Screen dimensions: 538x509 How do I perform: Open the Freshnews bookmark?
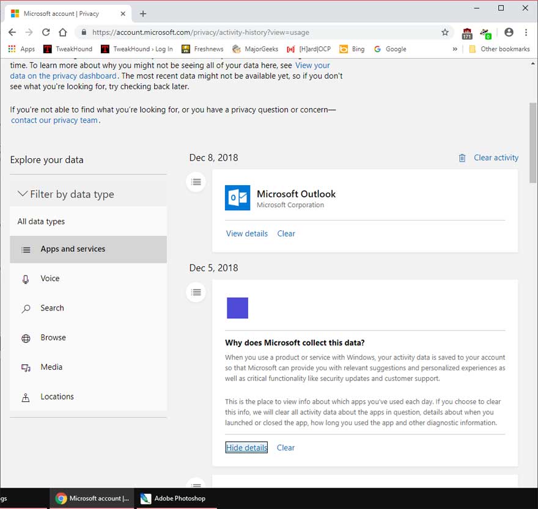(x=202, y=49)
